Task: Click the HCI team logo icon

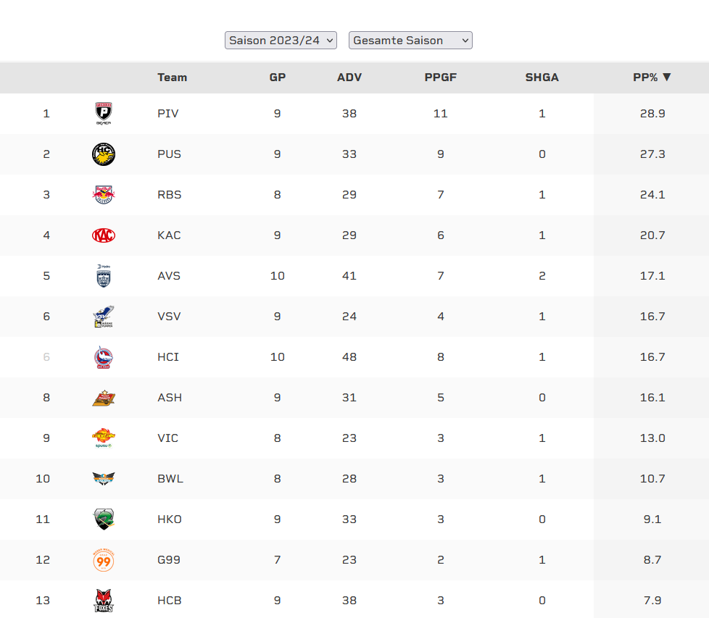Action: pyautogui.click(x=104, y=356)
